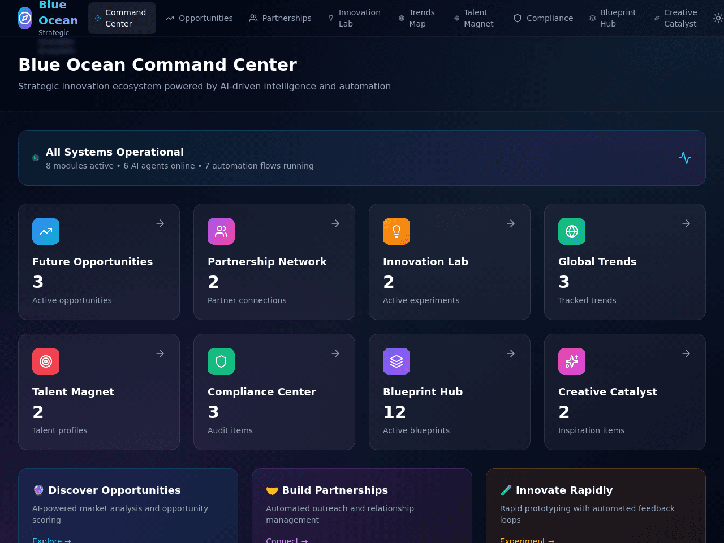Screen dimensions: 724x543
Task: Open the Innovation Lab nav tab
Action: tap(355, 18)
